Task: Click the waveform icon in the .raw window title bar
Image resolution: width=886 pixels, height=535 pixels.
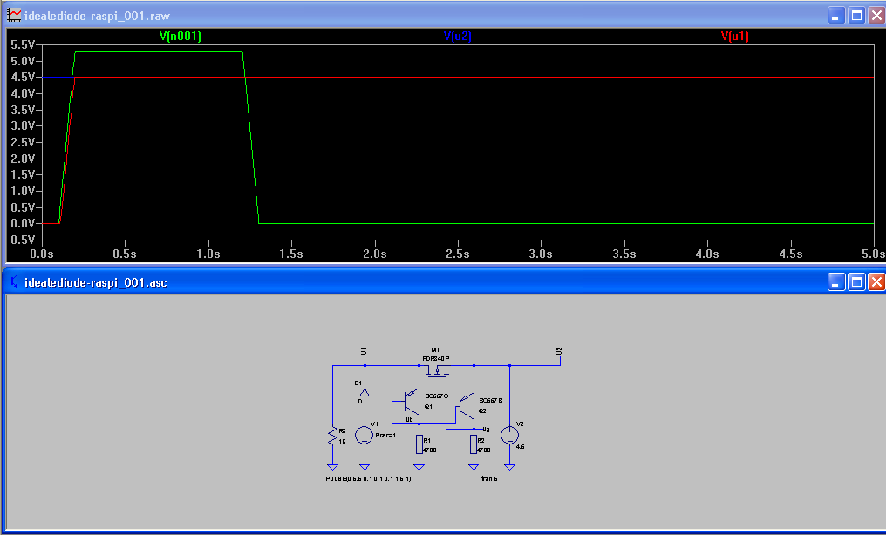Action: click(14, 15)
